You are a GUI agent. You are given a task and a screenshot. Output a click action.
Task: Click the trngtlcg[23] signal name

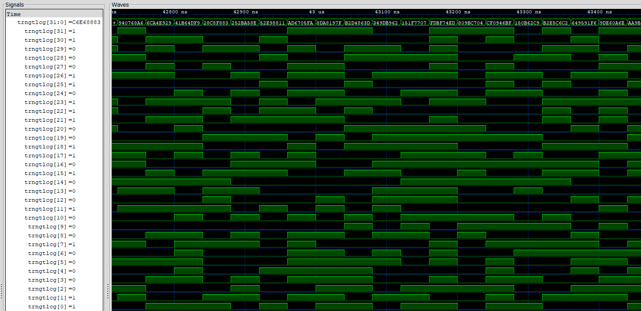point(50,102)
